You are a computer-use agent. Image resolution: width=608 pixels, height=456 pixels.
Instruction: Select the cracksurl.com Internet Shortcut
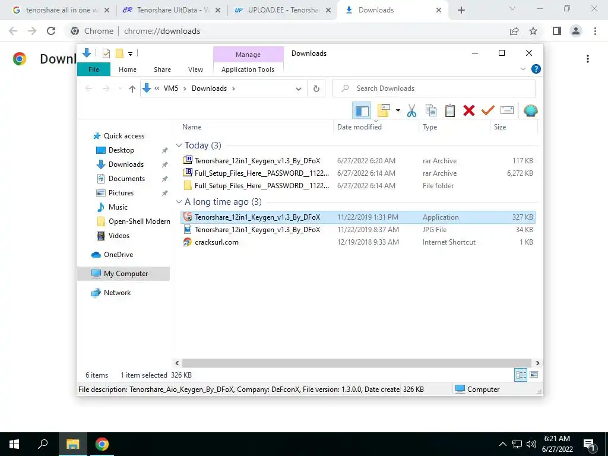[358, 242]
